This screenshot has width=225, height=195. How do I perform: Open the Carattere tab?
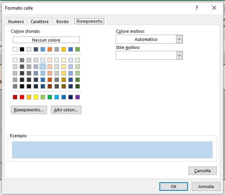click(x=39, y=22)
